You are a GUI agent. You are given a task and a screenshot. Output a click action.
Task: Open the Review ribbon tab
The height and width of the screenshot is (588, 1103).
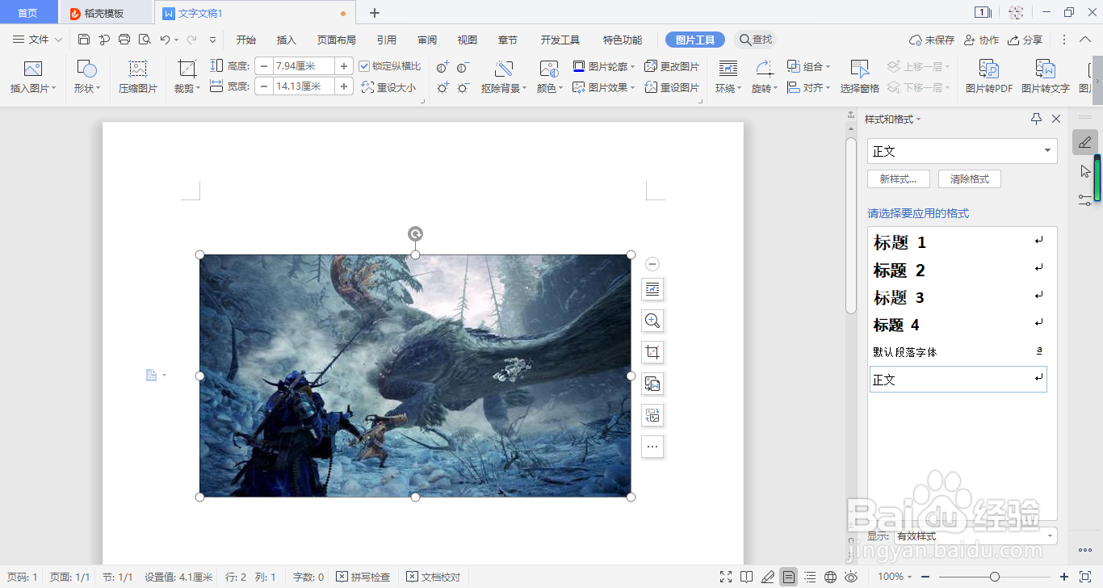(427, 40)
